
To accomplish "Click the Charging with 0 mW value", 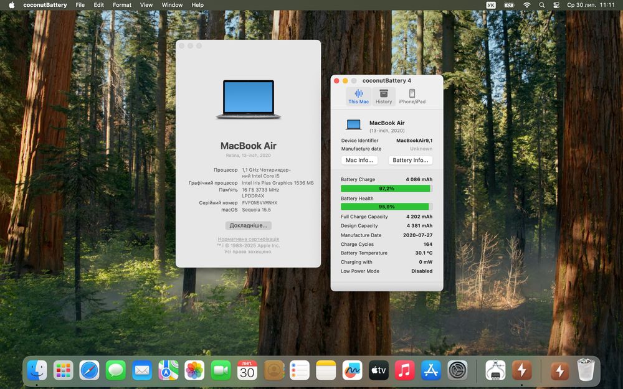I will (x=426, y=262).
